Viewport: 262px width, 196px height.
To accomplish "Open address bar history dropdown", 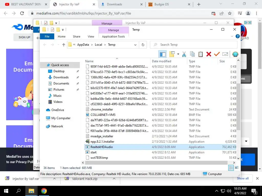I will click(135, 45).
